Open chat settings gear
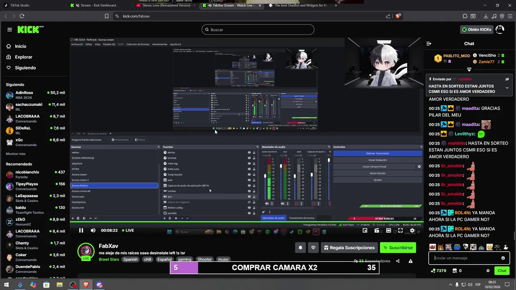516x290 pixels. point(488,271)
